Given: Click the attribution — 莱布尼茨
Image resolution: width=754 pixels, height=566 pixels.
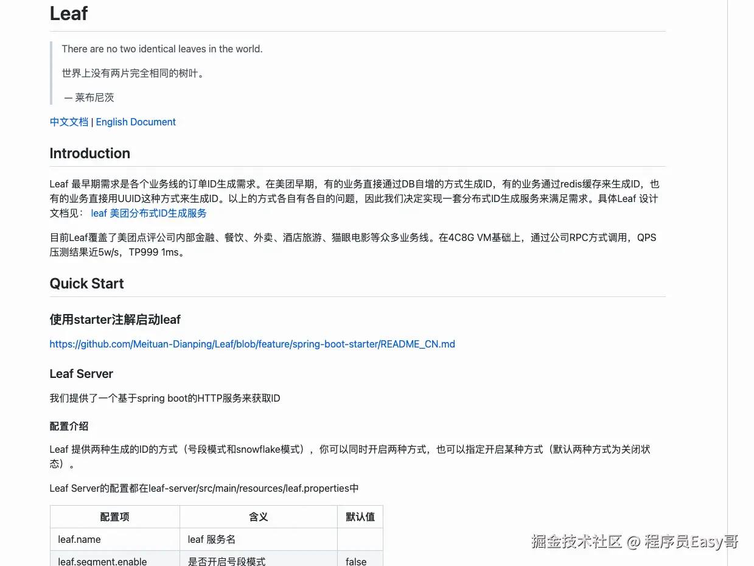Looking at the screenshot, I should 89,97.
